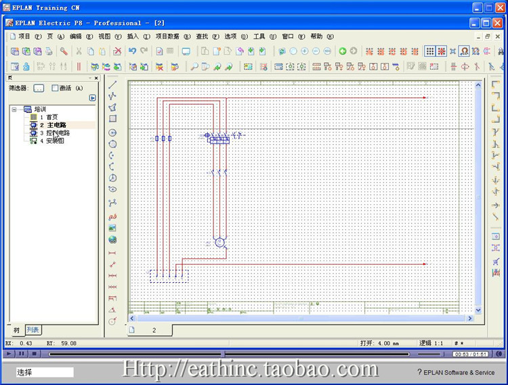The image size is (508, 385).
Task: Click the monitor preview toolbar icon
Action: (x=186, y=51)
